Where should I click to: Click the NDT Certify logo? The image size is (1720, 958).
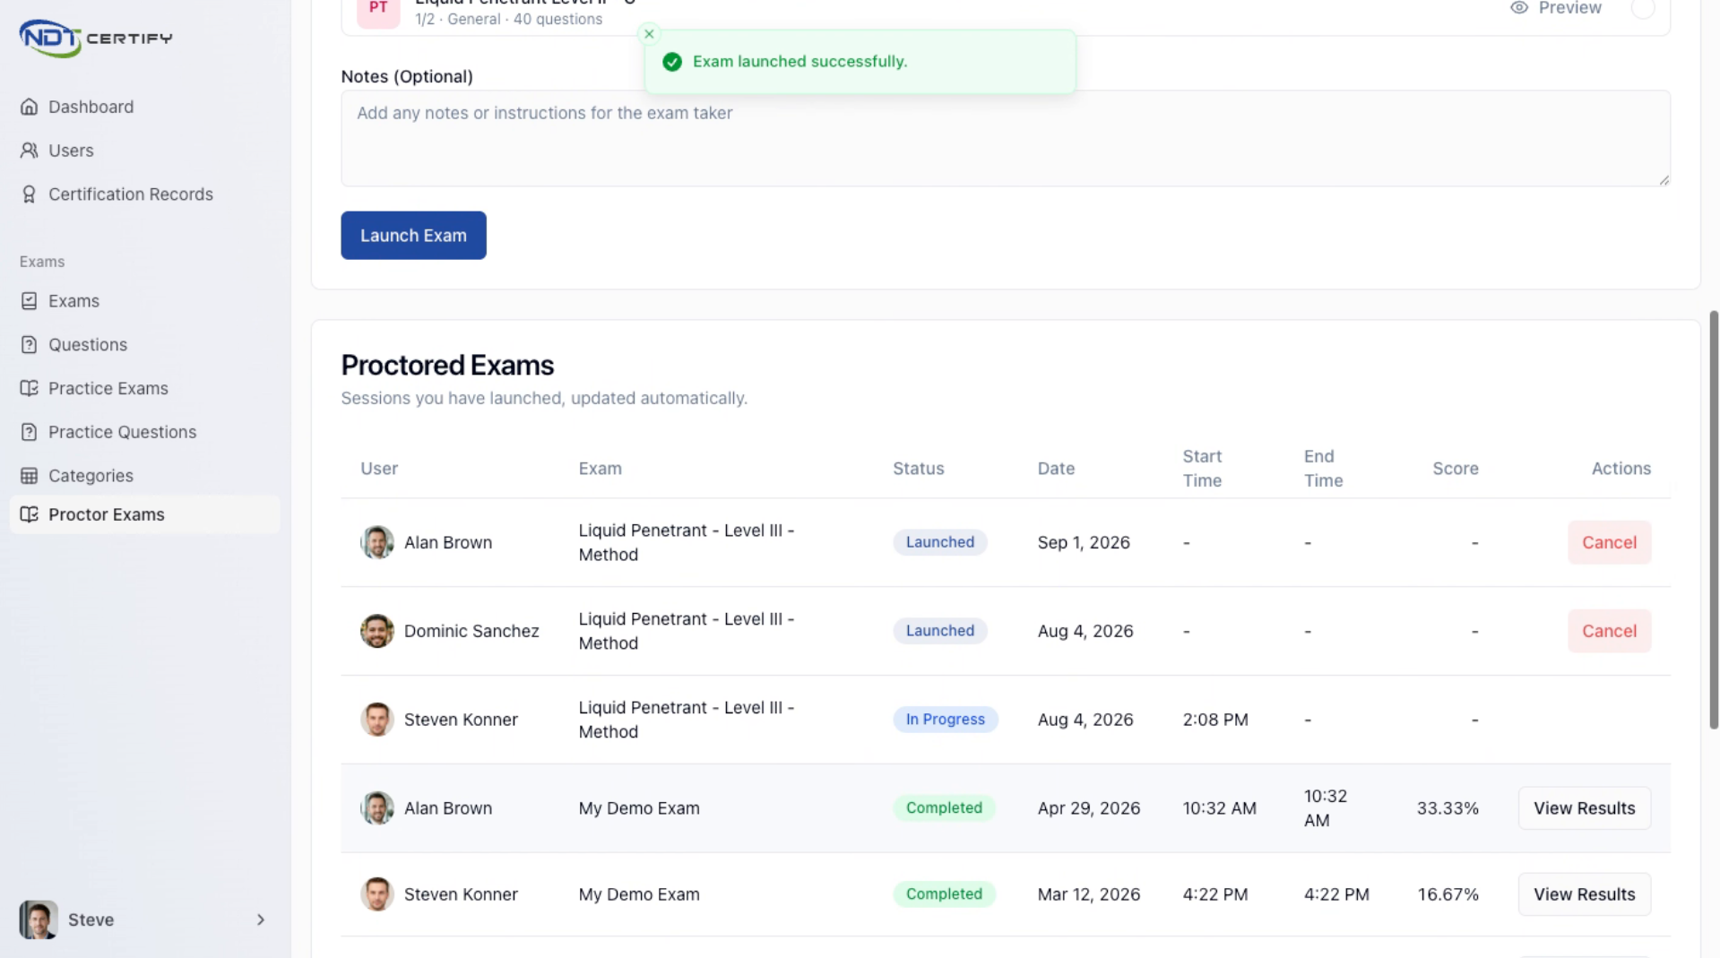click(x=96, y=38)
